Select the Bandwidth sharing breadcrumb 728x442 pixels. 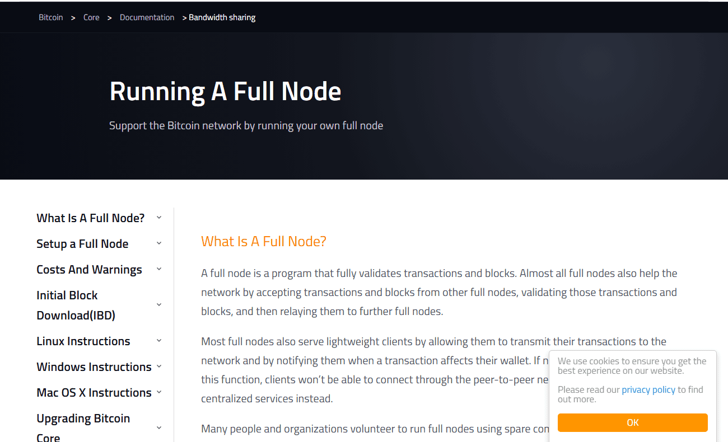tap(222, 17)
